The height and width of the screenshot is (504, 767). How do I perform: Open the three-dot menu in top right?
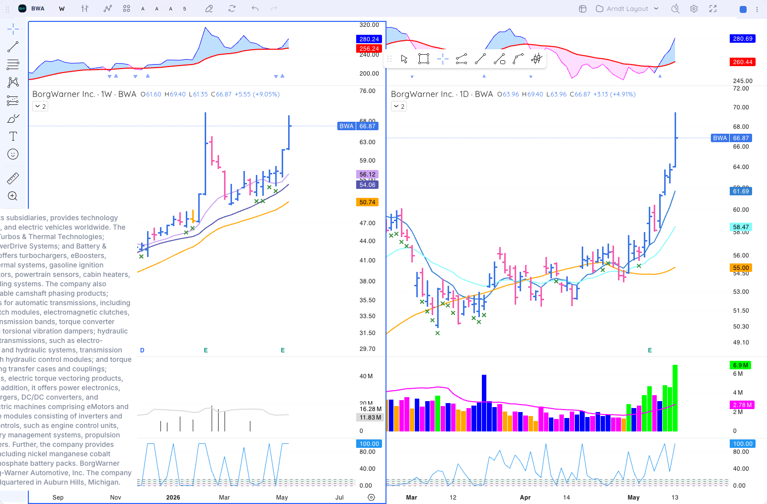coord(757,9)
